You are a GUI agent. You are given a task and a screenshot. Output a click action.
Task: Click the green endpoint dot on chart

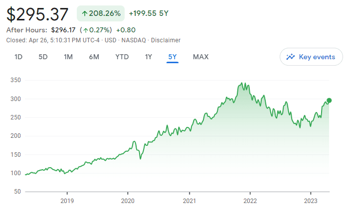click(x=329, y=101)
